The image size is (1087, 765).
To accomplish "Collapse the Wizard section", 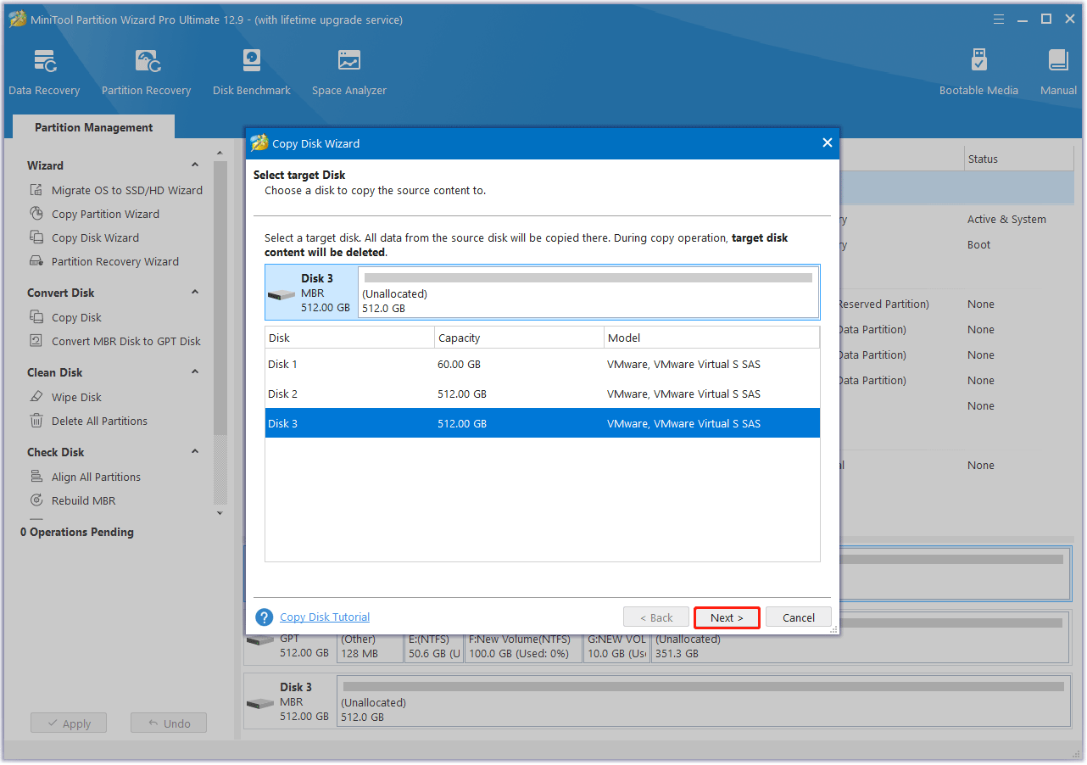I will pos(195,165).
